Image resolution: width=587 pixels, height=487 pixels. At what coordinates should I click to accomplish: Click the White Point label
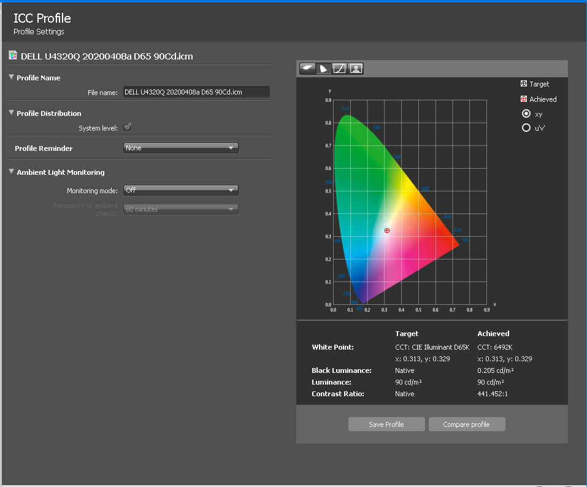(x=332, y=347)
